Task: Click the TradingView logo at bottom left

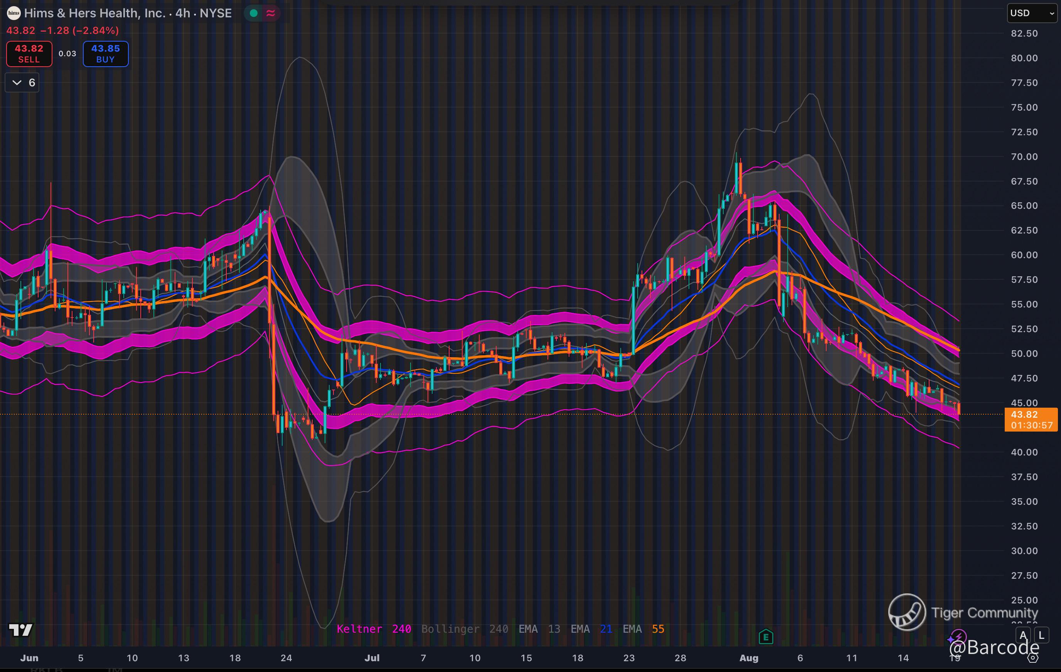Action: pyautogui.click(x=21, y=630)
